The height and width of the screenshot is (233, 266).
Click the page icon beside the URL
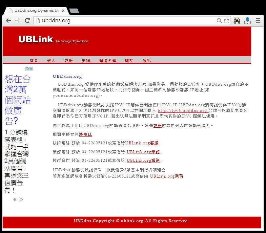coord(38,21)
